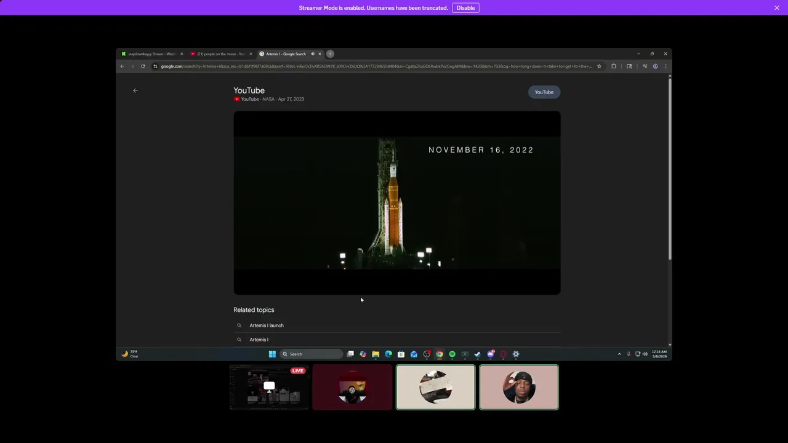
Task: Open Copilot from the taskbar
Action: point(363,354)
